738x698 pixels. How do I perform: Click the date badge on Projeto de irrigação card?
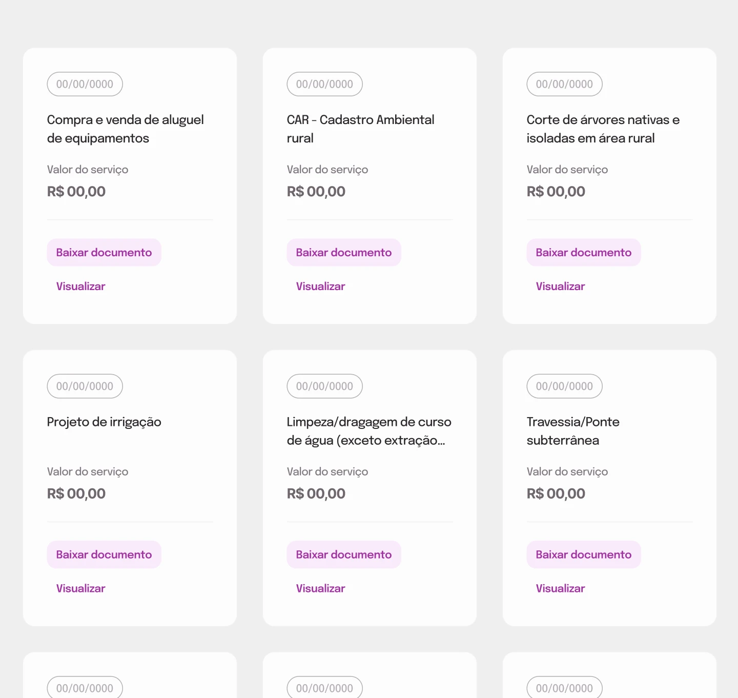pyautogui.click(x=85, y=386)
